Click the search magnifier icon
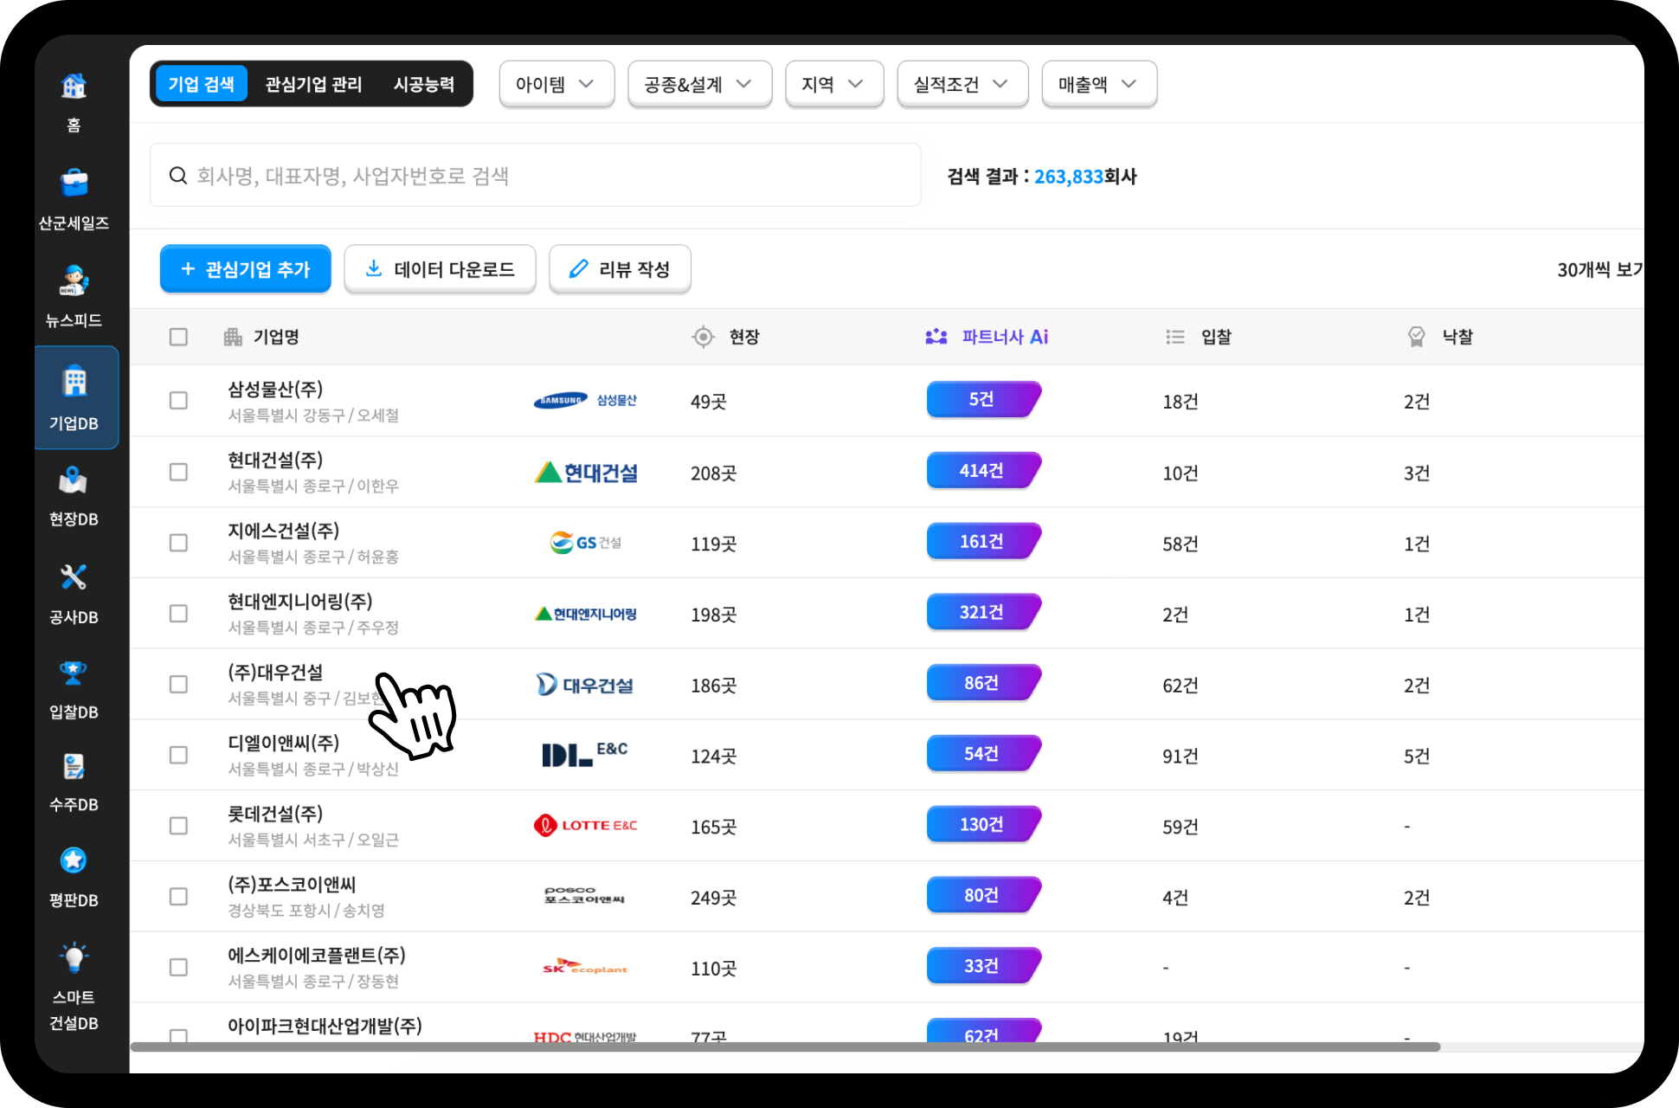This screenshot has width=1679, height=1108. 178,176
